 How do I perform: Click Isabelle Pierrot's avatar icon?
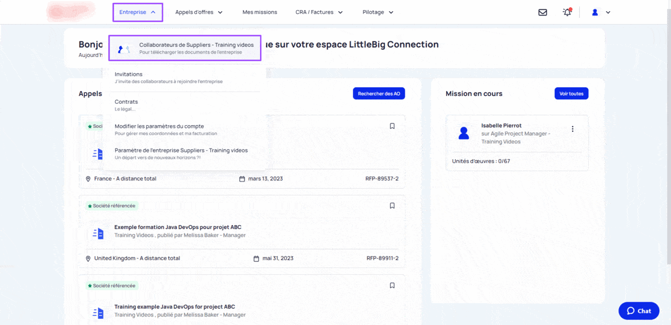(464, 133)
